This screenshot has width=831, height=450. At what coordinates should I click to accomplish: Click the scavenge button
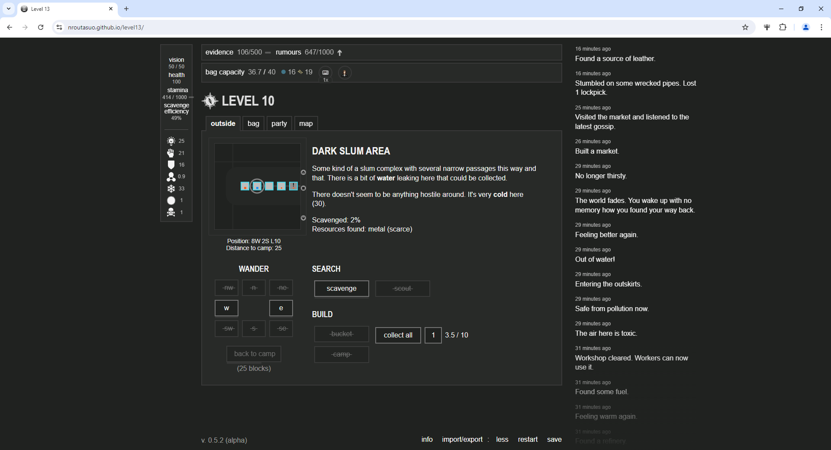click(341, 289)
